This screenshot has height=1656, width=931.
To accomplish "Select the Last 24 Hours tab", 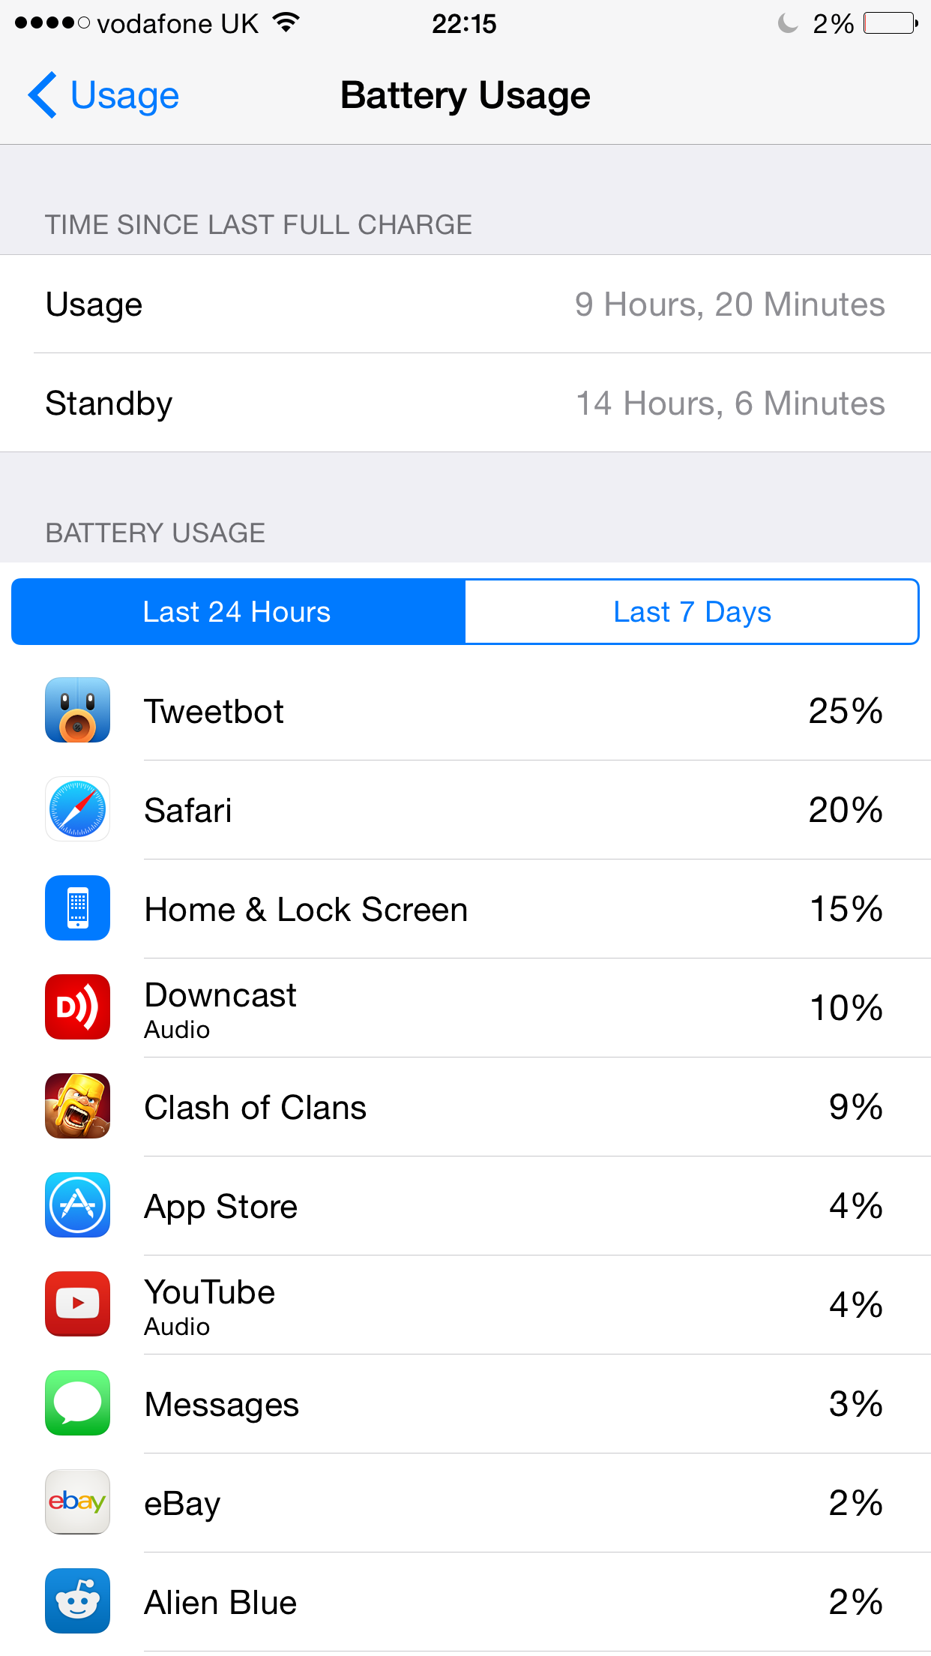I will (x=238, y=612).
